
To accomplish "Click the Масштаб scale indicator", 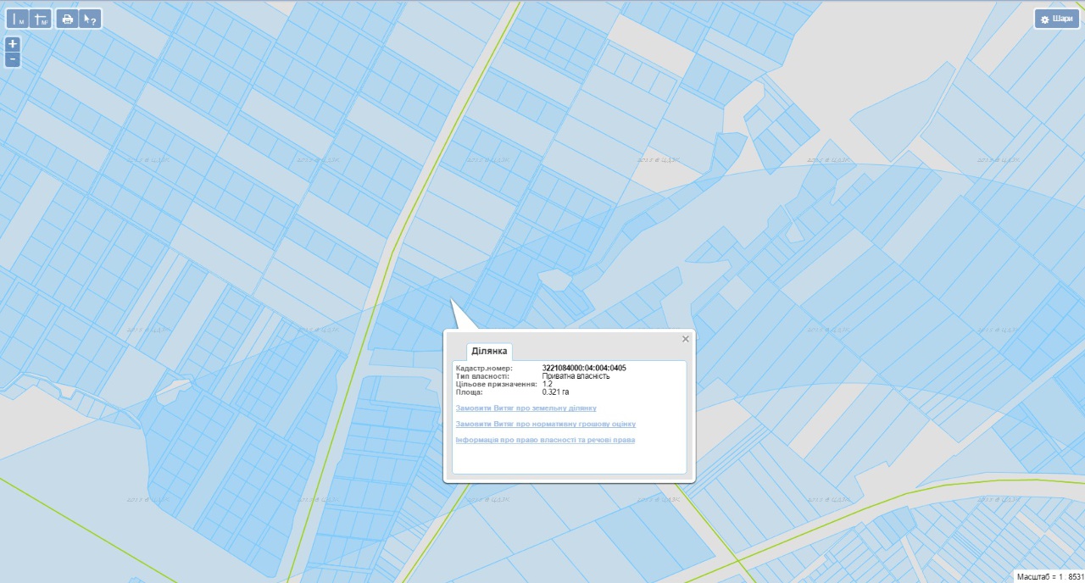I will 1049,575.
